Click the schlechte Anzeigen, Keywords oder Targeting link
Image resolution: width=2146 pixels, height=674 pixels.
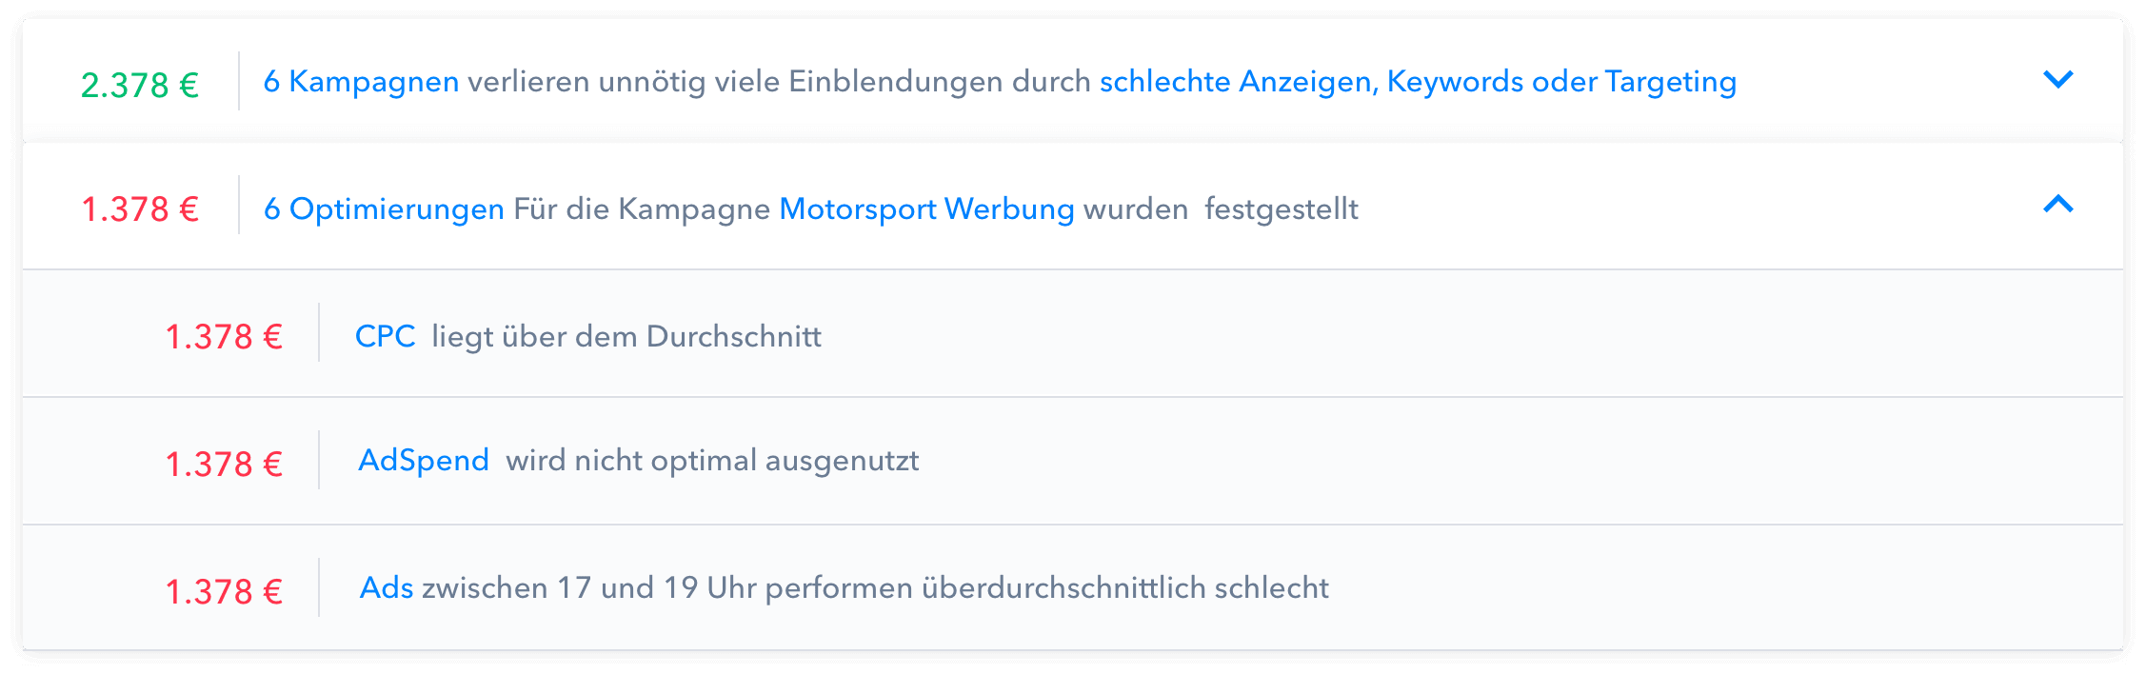[1417, 82]
